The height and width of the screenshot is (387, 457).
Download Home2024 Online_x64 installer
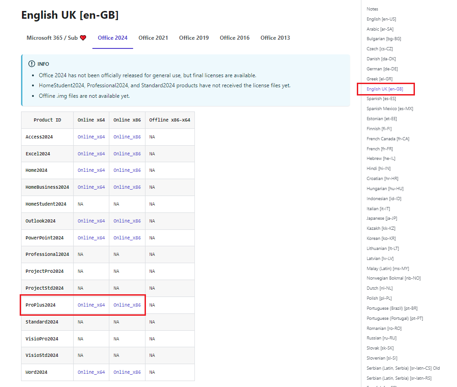point(91,170)
